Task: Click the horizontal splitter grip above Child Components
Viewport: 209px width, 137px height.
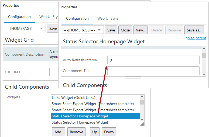Action: pyautogui.click(x=133, y=77)
